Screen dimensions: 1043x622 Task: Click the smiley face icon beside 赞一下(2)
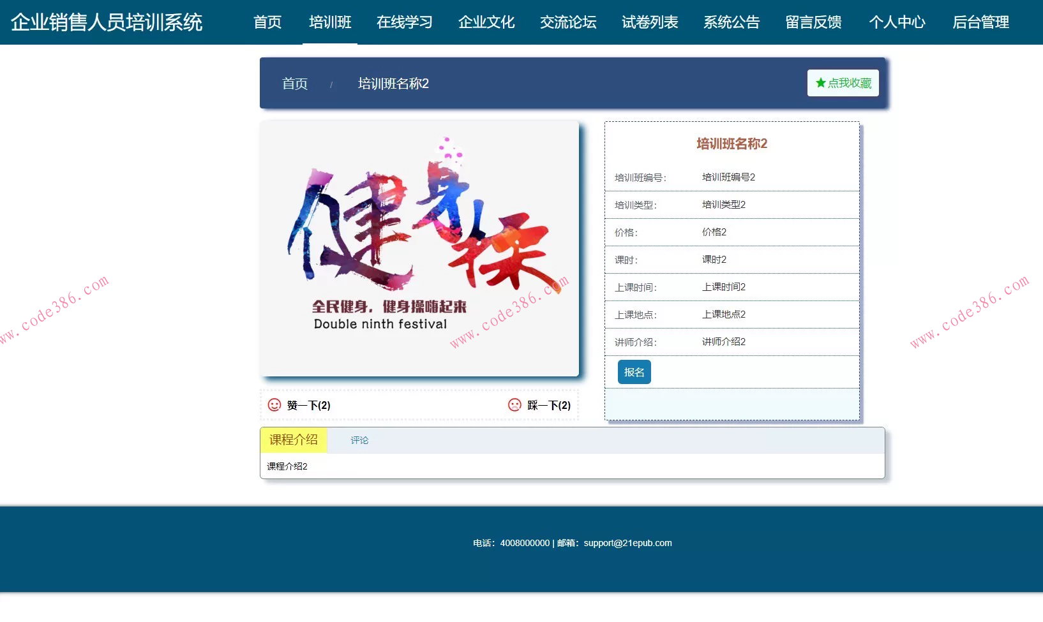273,404
